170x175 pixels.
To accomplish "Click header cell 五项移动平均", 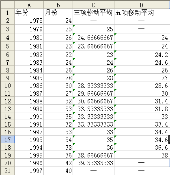I will (142, 13).
